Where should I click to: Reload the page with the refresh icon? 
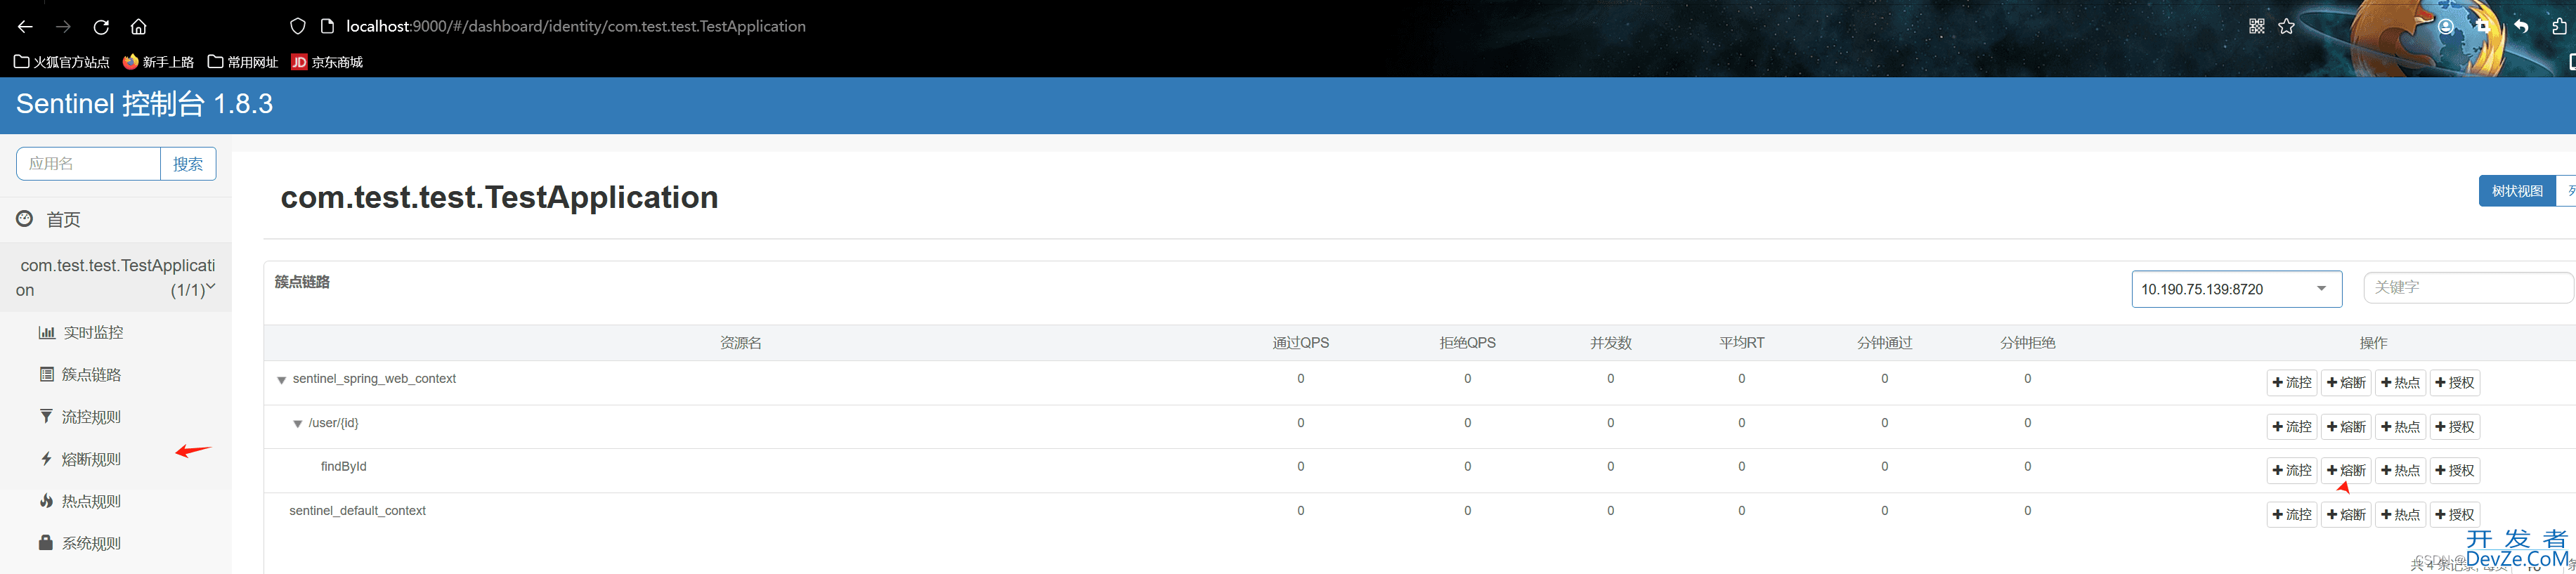[101, 27]
